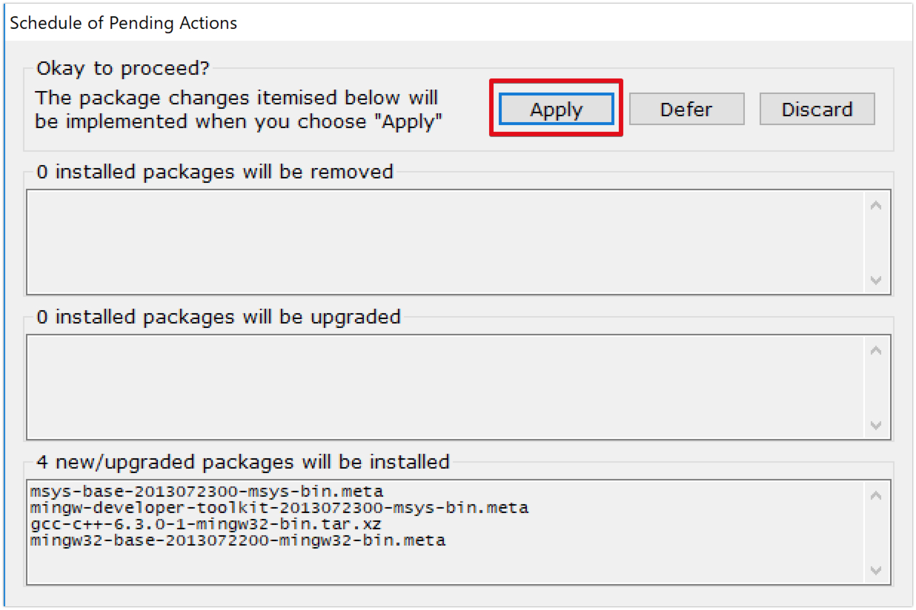Viewport: 916px width, 610px height.
Task: Click inside the empty upgraded packages box
Action: (445, 387)
